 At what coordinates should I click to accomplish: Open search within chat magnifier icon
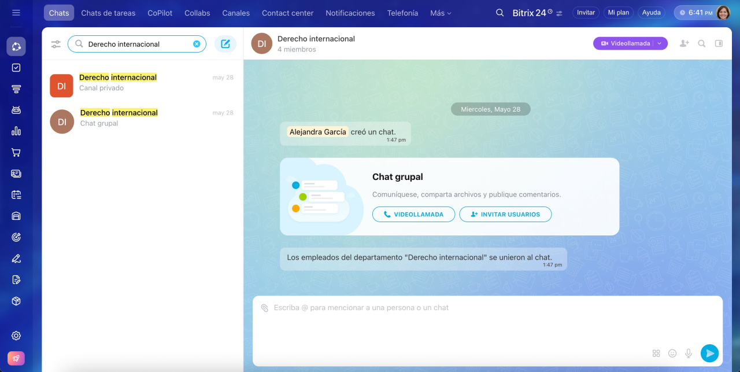coord(702,43)
